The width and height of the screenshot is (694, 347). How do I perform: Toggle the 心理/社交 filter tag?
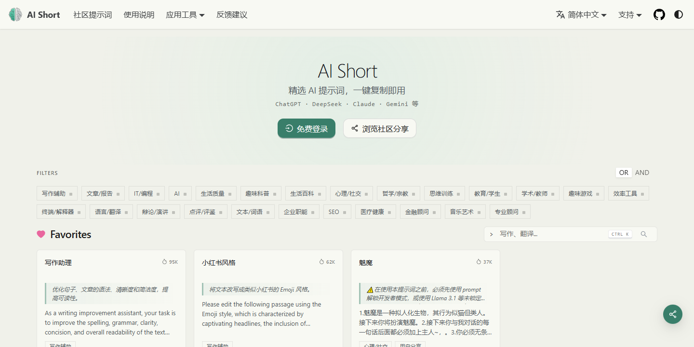(x=351, y=193)
